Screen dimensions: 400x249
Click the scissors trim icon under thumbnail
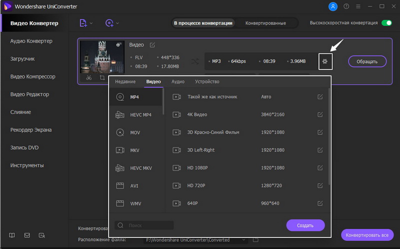(x=88, y=77)
